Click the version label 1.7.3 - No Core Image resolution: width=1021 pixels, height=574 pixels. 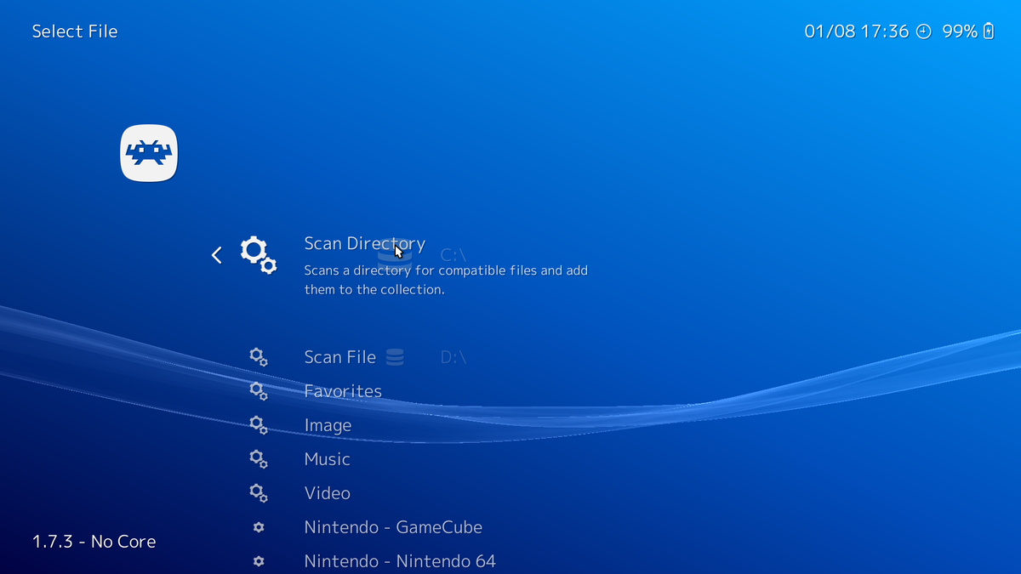[94, 541]
